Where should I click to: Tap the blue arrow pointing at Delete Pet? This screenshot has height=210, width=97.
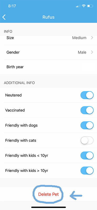(76, 196)
